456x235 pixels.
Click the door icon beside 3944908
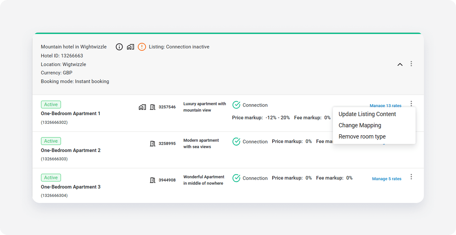click(x=153, y=180)
